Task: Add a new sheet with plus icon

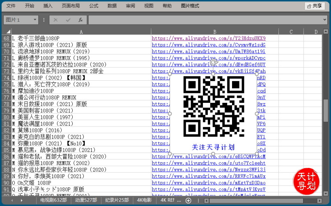Action: [188, 201]
